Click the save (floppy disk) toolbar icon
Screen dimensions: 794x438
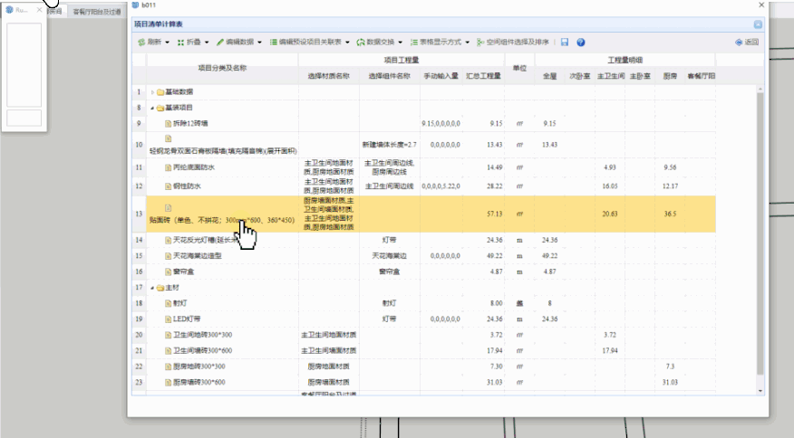click(x=565, y=43)
